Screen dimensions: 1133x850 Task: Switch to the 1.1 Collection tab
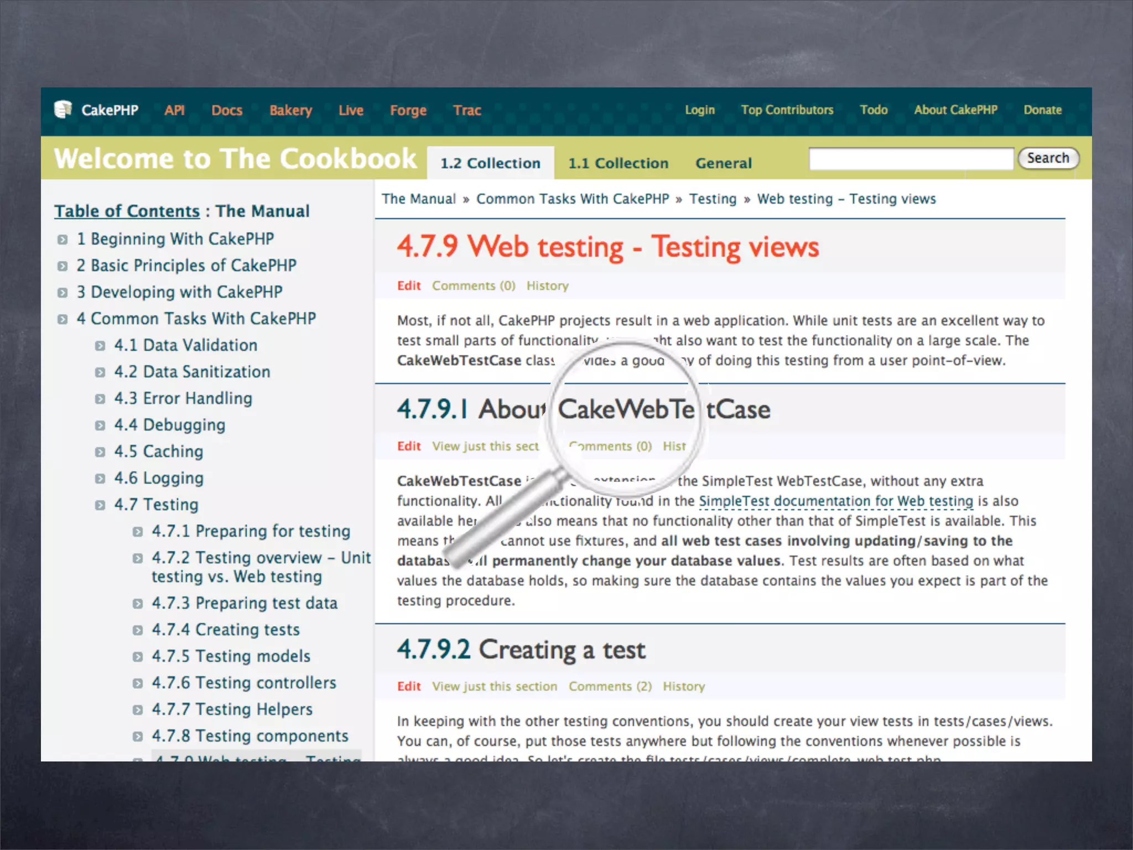pos(618,163)
